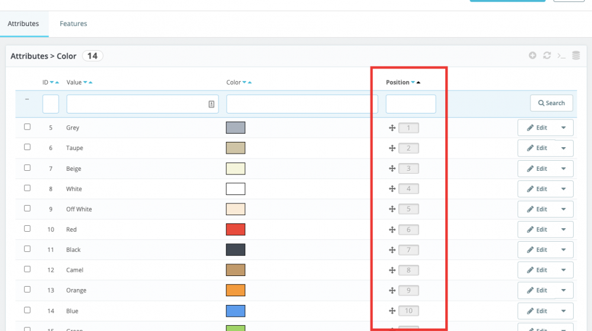592x331 pixels.
Task: Focus the ID filter input field
Action: pyautogui.click(x=50, y=104)
